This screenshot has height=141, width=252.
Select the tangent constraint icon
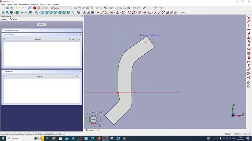click(x=249, y=41)
